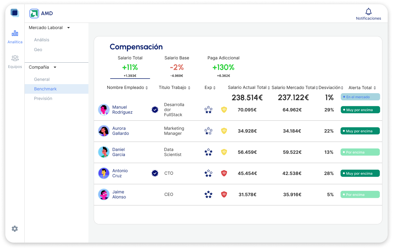The width and height of the screenshot is (393, 249).
Task: Click 'Muy por encima' badge for Manuel Rodriguez
Action: [x=360, y=110]
